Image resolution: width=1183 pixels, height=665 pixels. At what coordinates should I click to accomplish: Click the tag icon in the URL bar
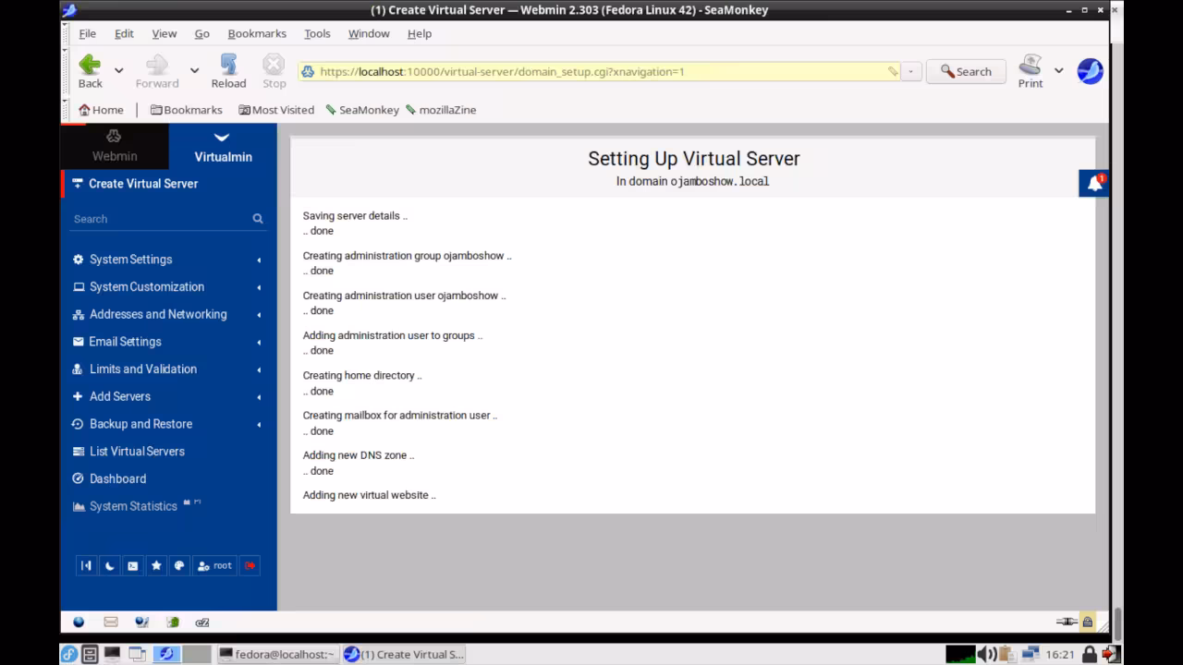(892, 71)
